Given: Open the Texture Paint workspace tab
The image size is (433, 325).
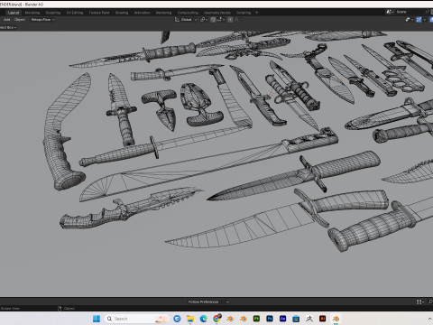Looking at the screenshot, I should (x=99, y=13).
